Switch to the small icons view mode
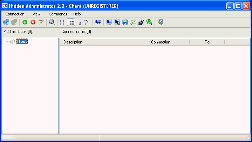Viewport: 252px width, 142px height. coord(79,22)
